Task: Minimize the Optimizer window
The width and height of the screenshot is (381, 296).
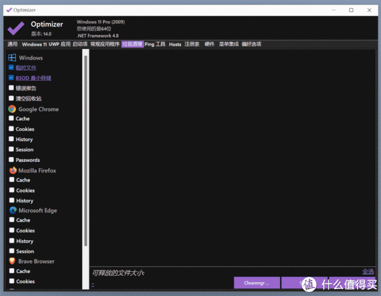Action: (333, 10)
